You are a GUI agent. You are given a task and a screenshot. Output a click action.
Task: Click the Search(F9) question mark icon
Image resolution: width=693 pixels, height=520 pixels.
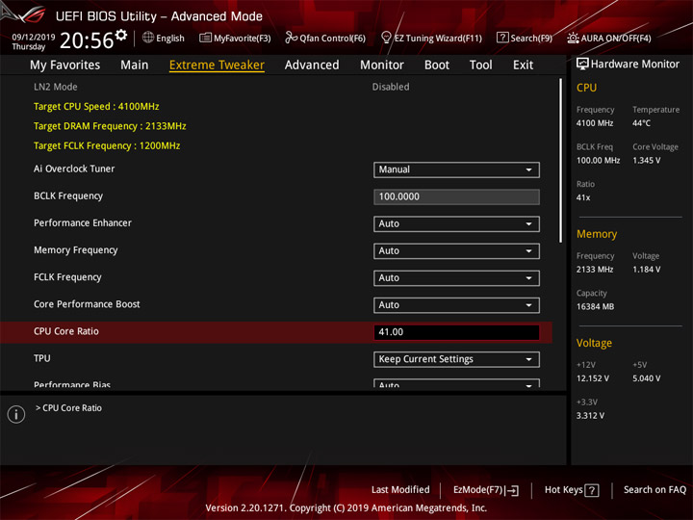(502, 38)
